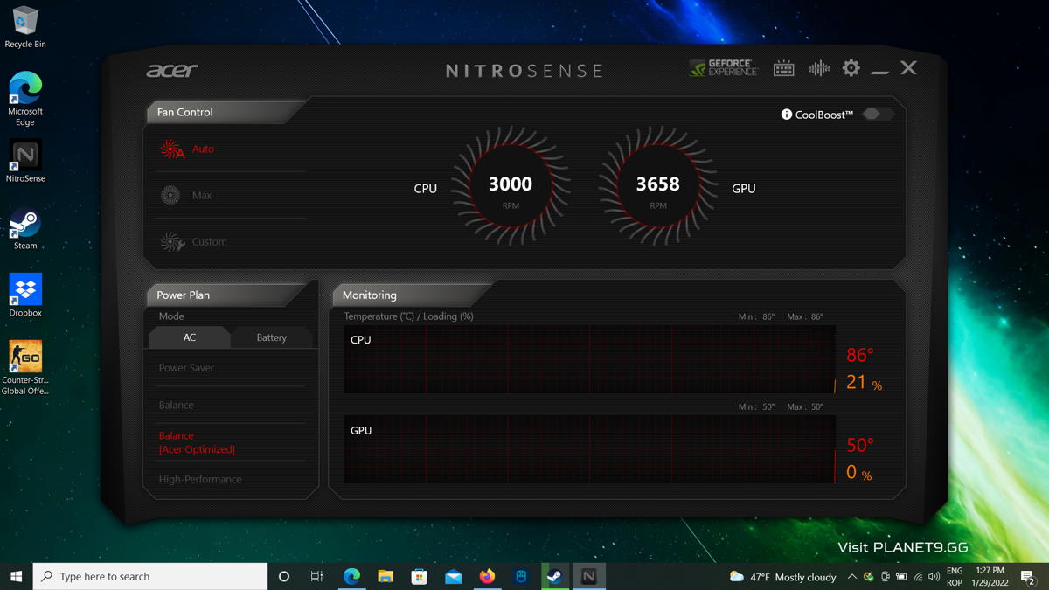Open Counter-Strike Global Offensive desktop shortcut
The height and width of the screenshot is (590, 1049).
click(x=25, y=368)
